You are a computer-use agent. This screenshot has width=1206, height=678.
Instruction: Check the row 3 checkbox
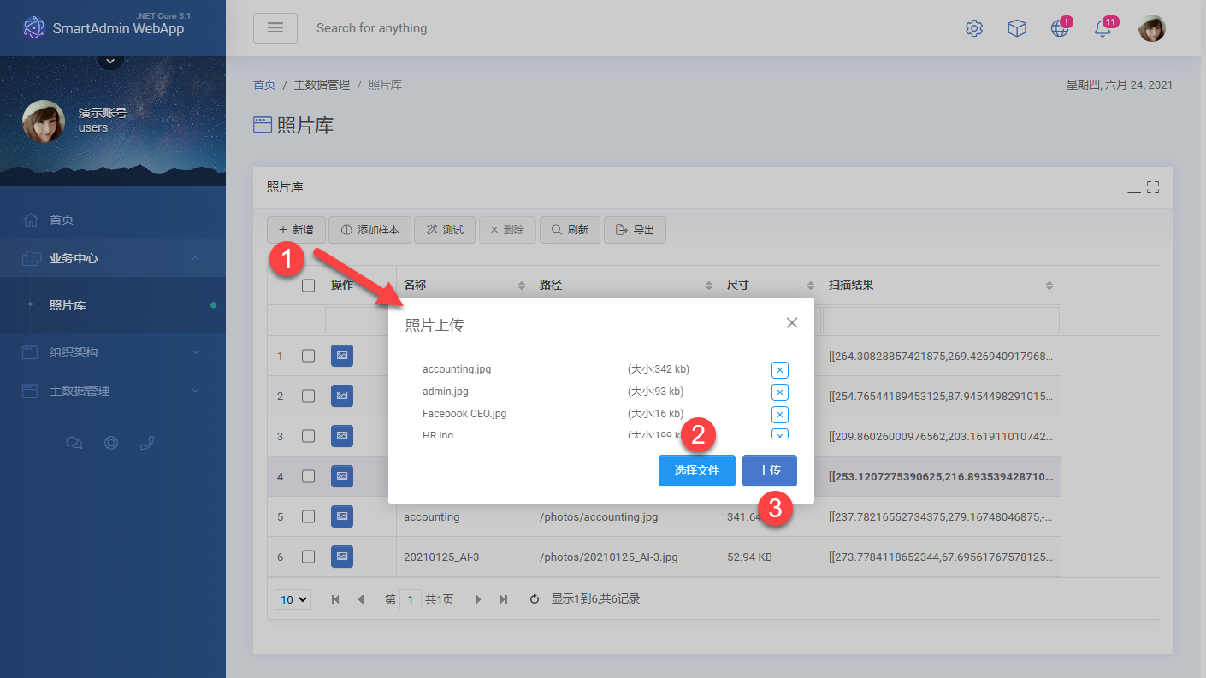tap(309, 436)
